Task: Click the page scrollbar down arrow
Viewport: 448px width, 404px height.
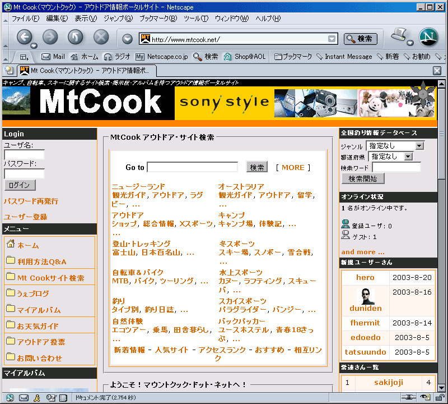Action: pyautogui.click(x=441, y=388)
